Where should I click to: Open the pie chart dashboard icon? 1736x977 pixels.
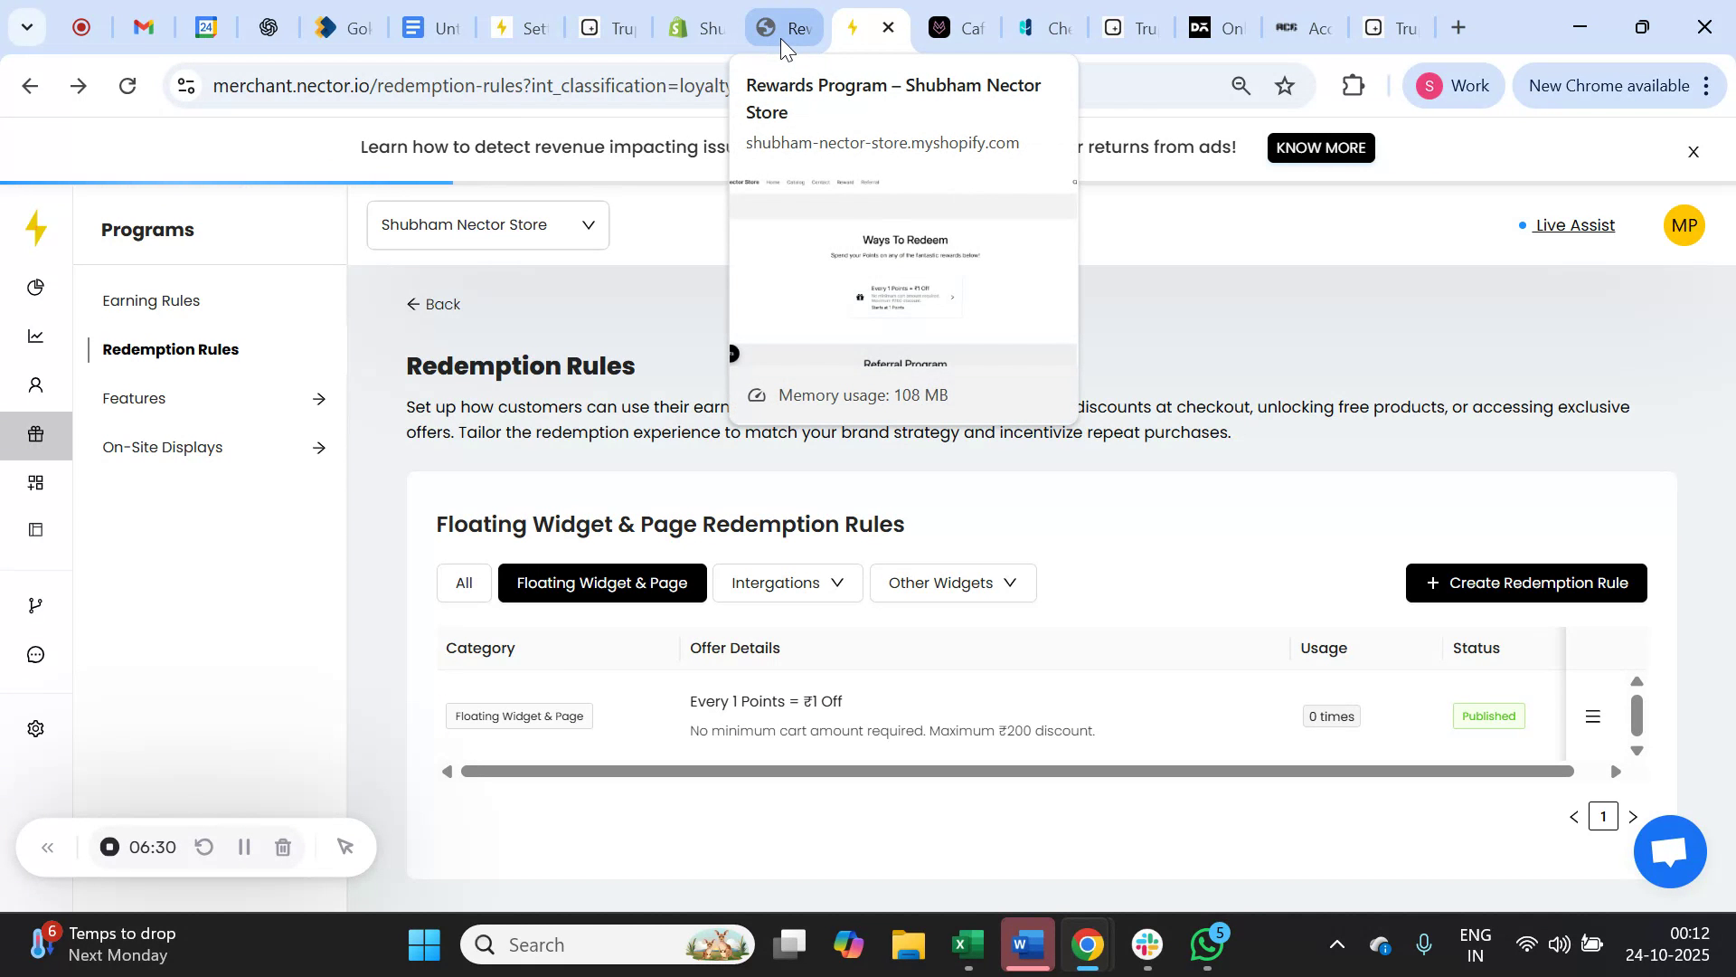point(36,288)
